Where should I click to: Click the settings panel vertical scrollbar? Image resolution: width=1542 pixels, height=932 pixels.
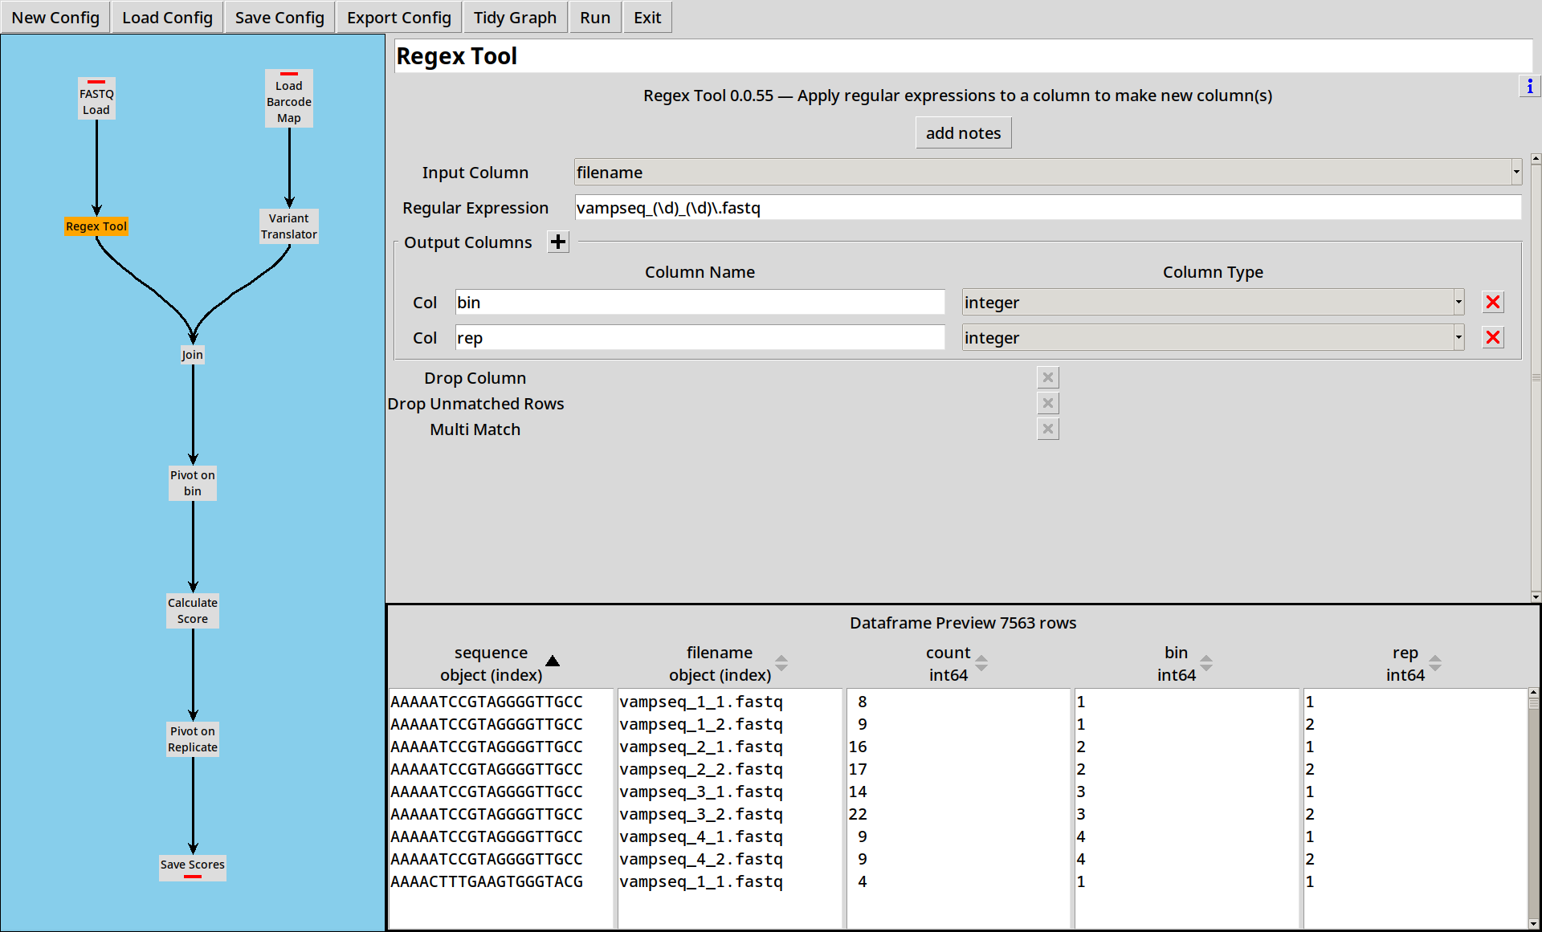pyautogui.click(x=1536, y=377)
